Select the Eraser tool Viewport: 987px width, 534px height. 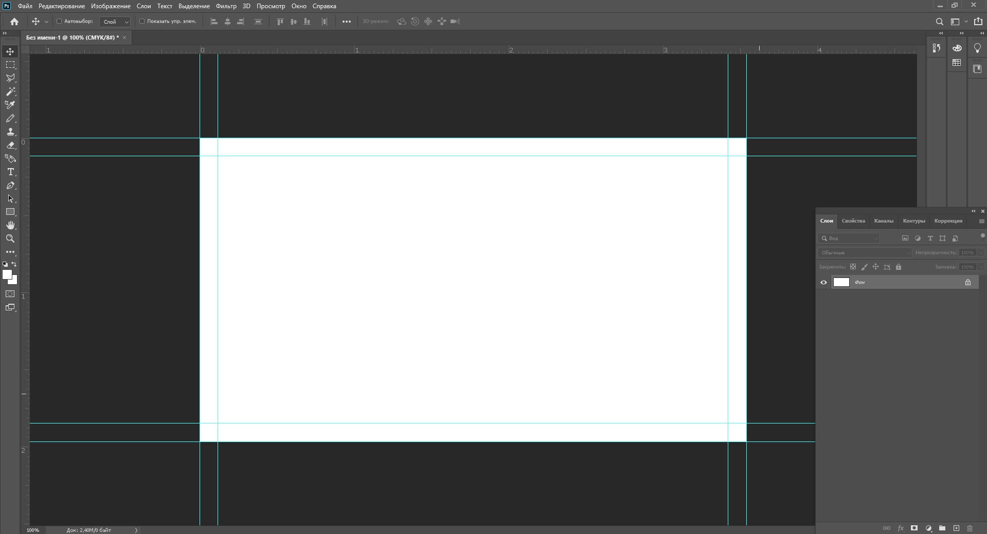[x=10, y=145]
